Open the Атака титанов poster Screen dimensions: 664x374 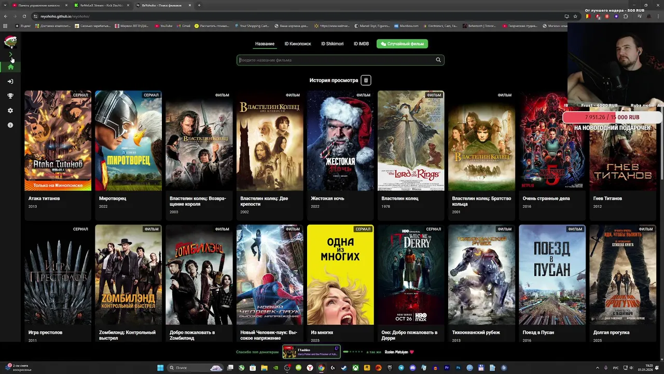tap(58, 140)
